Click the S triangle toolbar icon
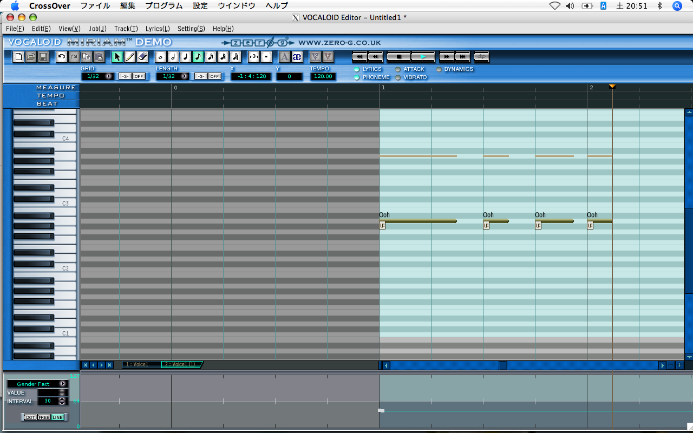This screenshot has width=693, height=433. [x=315, y=57]
